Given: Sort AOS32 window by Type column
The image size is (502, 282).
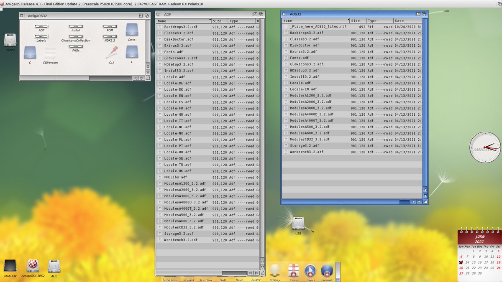Looking at the screenshot, I should [x=379, y=20].
